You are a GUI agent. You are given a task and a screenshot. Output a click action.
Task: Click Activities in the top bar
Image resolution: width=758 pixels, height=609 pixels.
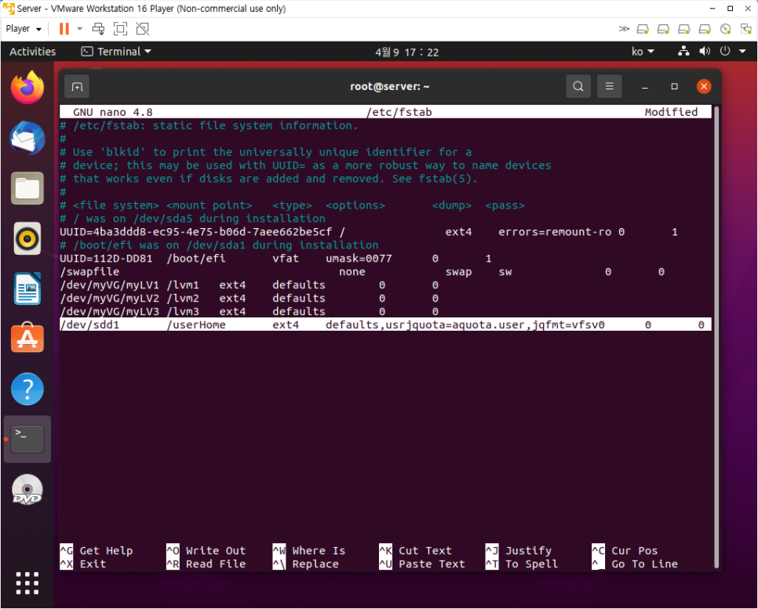32,51
